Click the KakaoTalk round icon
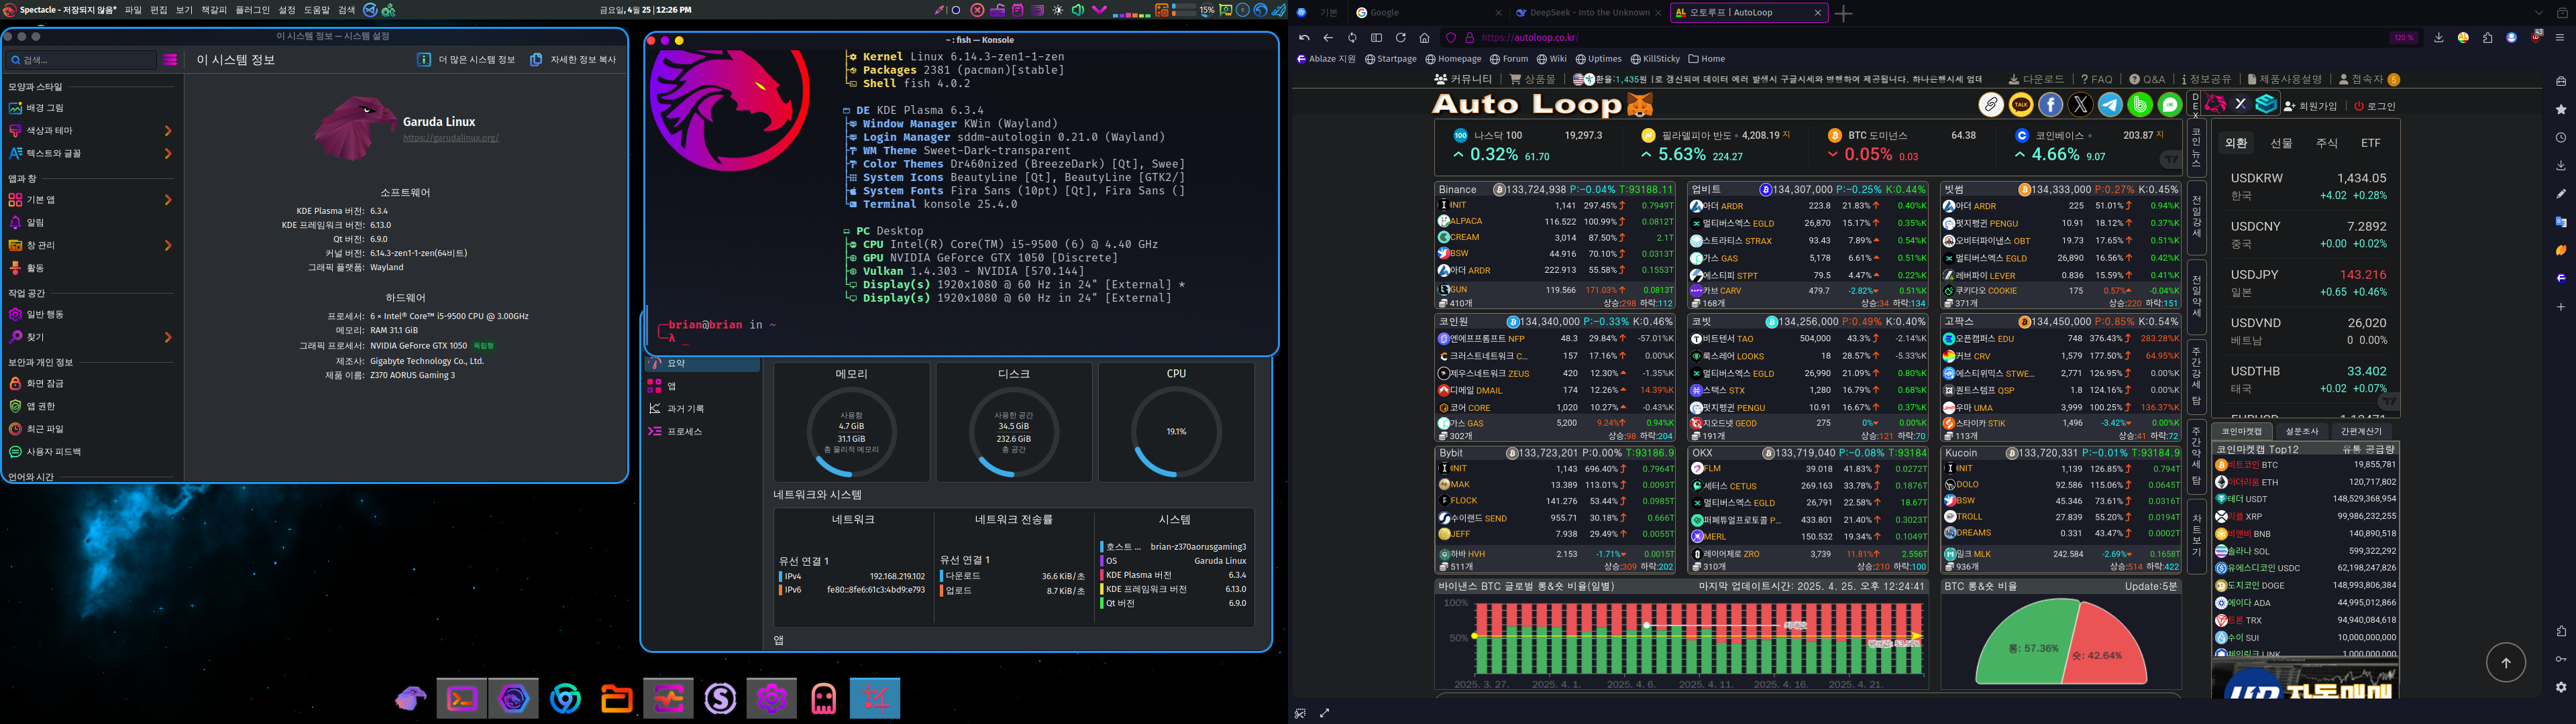Image resolution: width=2576 pixels, height=724 pixels. click(x=2021, y=105)
